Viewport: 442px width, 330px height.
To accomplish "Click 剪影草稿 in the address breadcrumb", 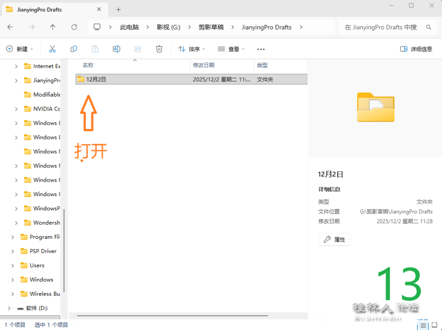I will pyautogui.click(x=211, y=27).
